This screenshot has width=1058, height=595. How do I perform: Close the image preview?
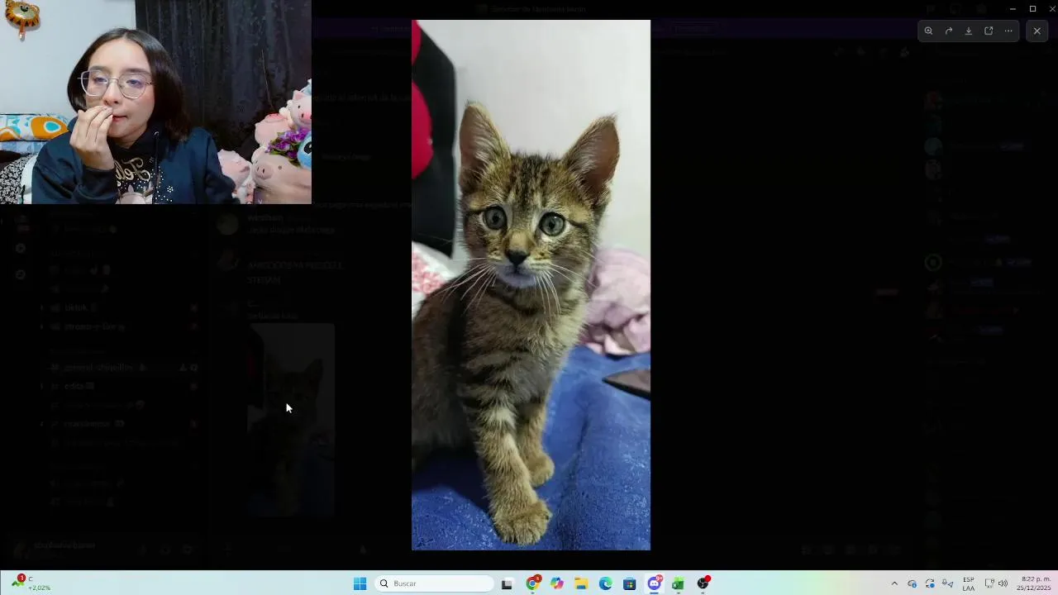1037,31
